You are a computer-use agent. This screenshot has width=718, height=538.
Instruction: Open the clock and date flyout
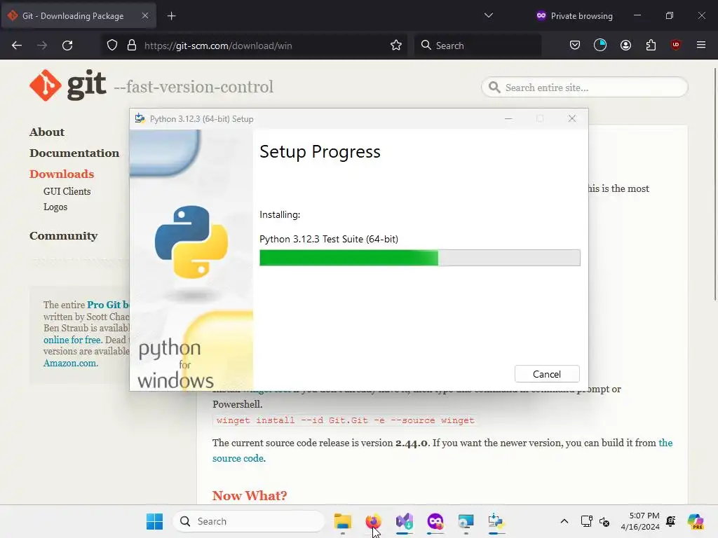point(640,521)
